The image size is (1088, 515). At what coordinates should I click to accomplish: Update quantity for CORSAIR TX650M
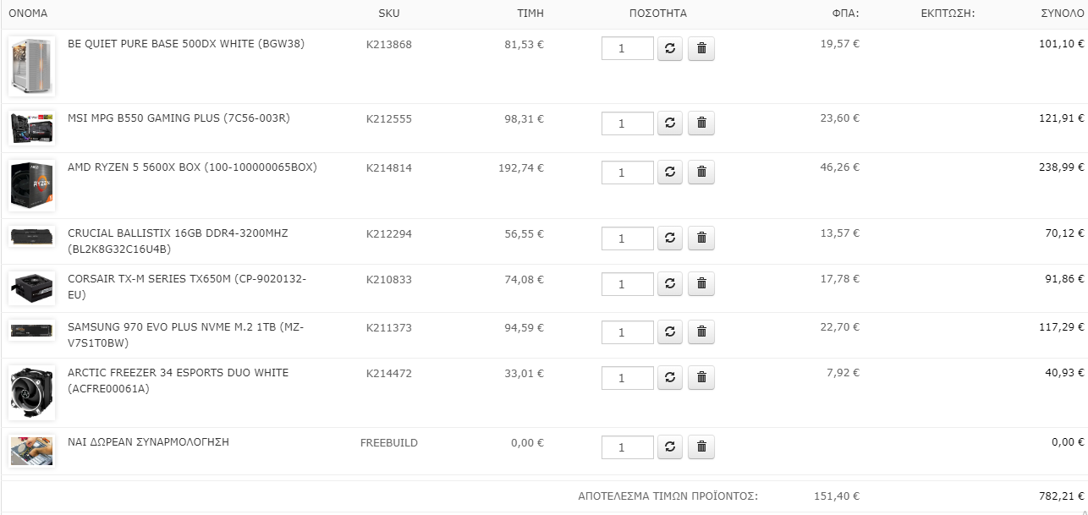tap(670, 284)
